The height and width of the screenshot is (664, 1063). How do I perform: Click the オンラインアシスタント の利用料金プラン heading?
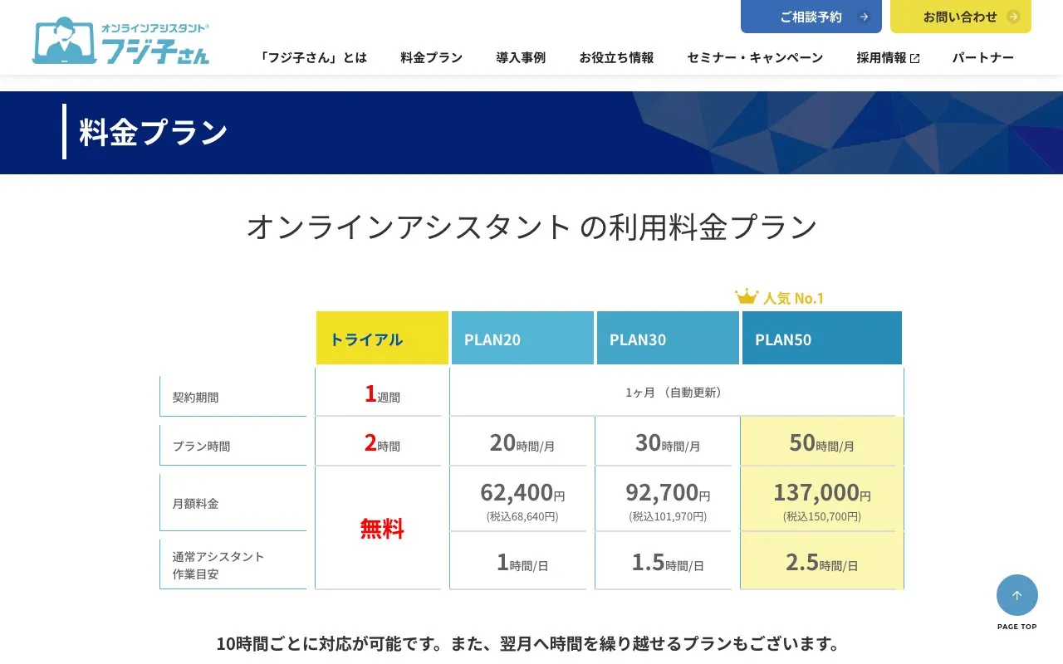[531, 227]
